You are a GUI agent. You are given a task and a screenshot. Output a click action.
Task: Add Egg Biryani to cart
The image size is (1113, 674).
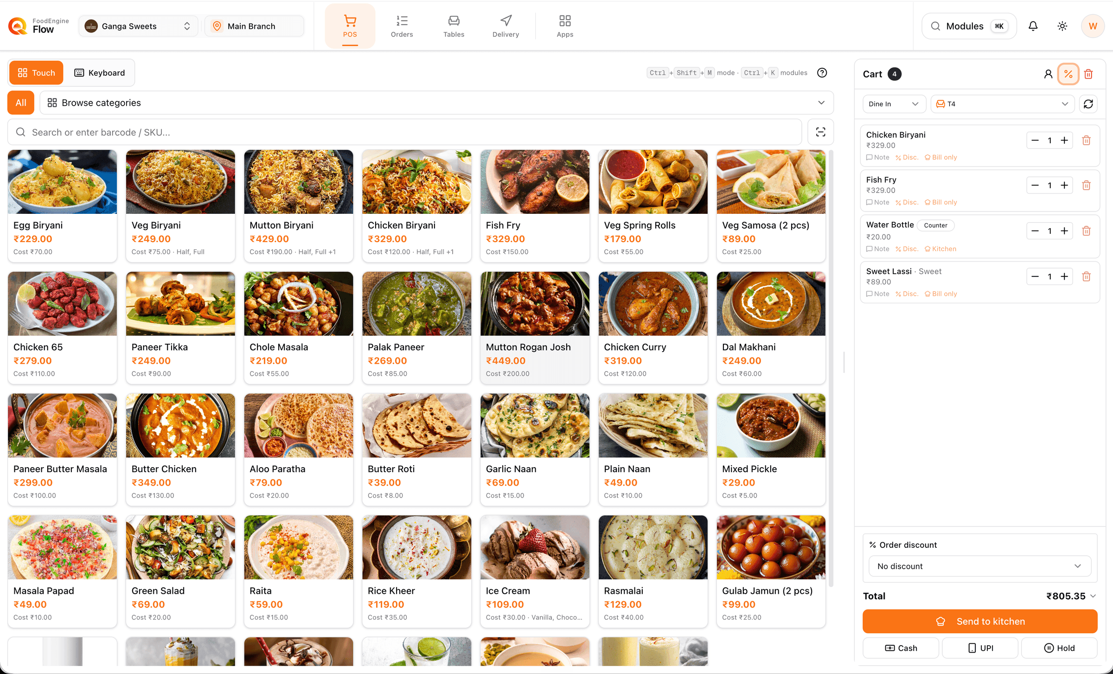point(62,205)
